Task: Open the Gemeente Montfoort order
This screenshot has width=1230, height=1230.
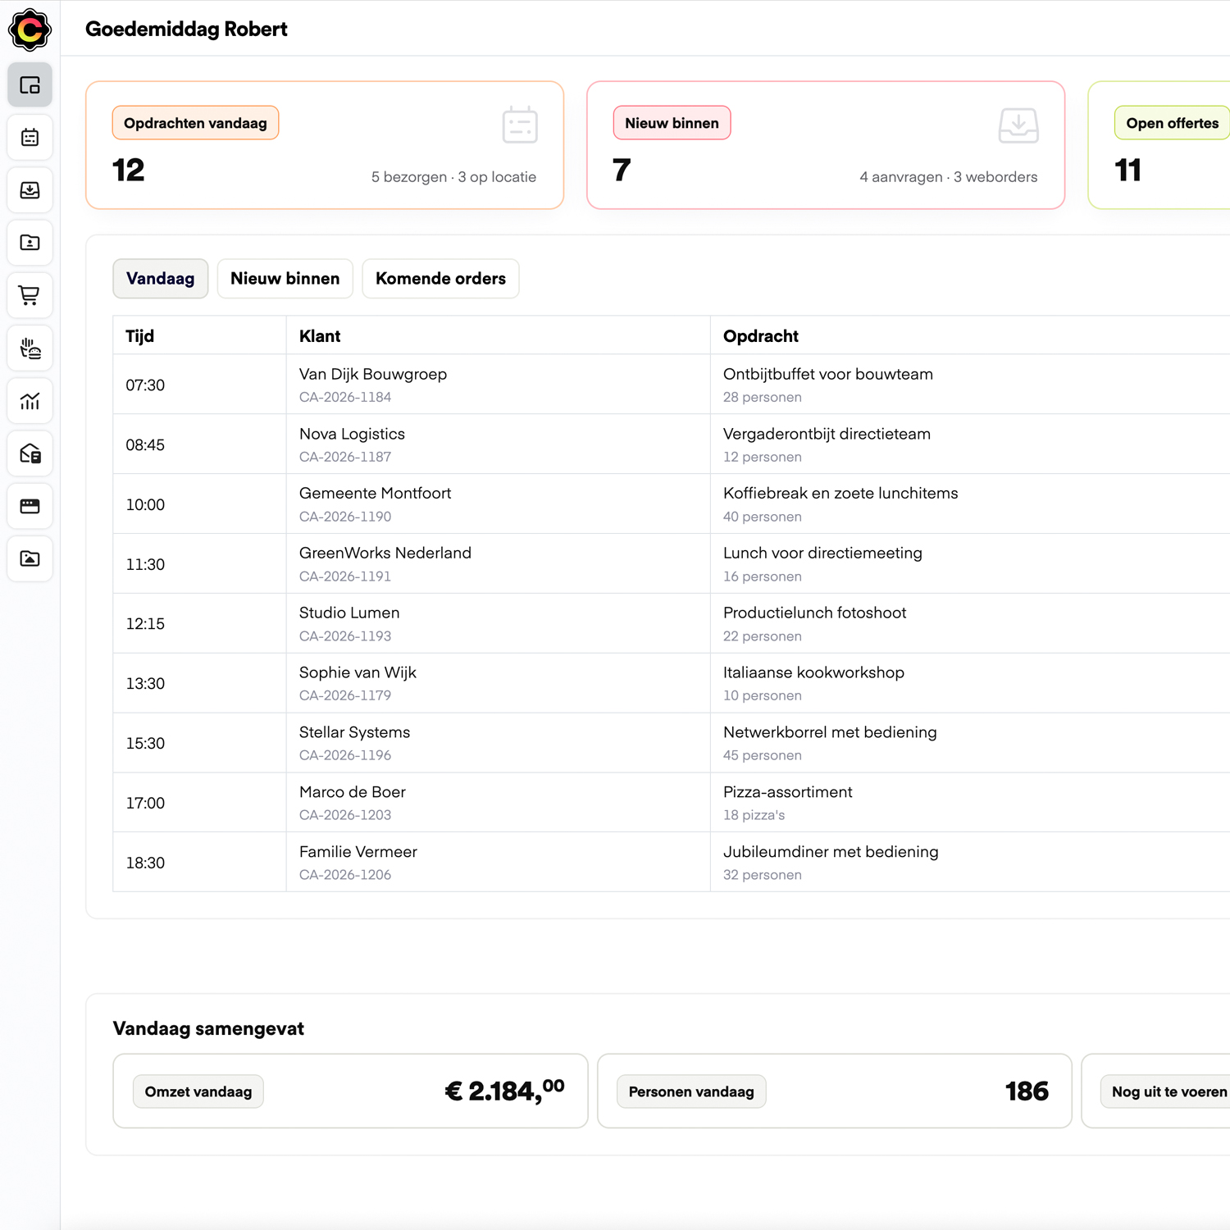Action: [x=671, y=504]
